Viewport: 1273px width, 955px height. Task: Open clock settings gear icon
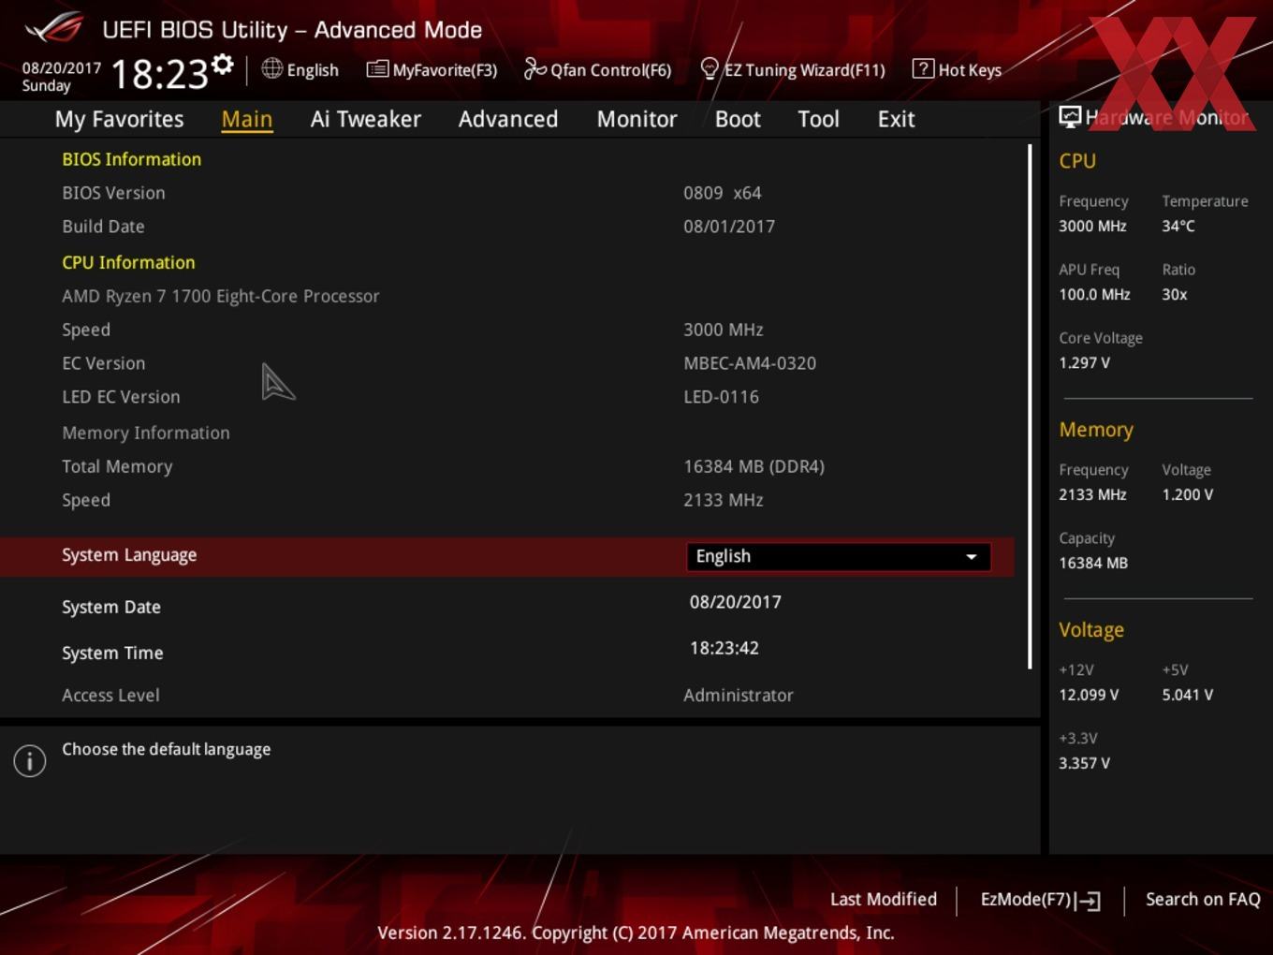click(223, 65)
